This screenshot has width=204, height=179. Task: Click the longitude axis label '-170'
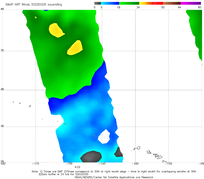click(x=69, y=164)
